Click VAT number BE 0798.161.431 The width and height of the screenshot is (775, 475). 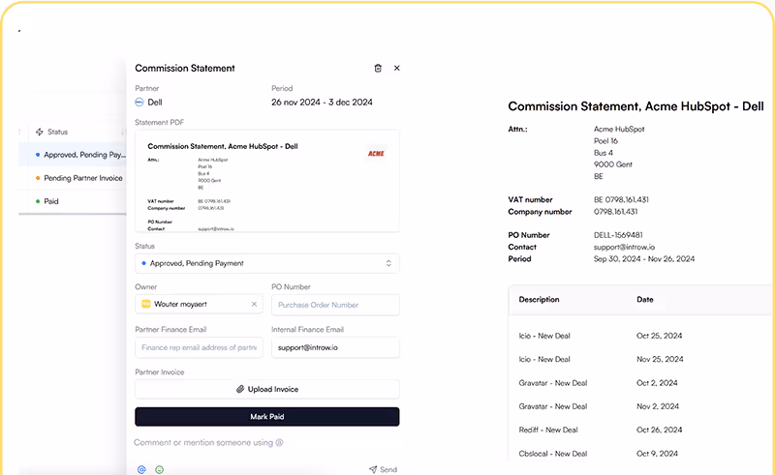pyautogui.click(x=621, y=199)
